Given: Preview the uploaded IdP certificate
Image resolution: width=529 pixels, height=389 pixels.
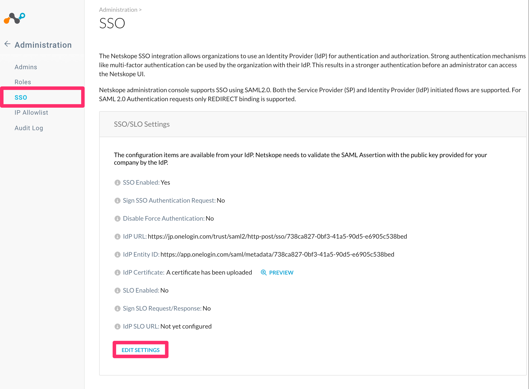Looking at the screenshot, I should (281, 273).
